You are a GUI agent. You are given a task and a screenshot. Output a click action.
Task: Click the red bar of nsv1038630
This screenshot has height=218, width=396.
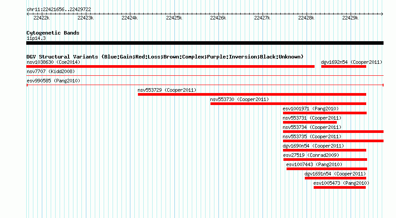[x=170, y=66]
